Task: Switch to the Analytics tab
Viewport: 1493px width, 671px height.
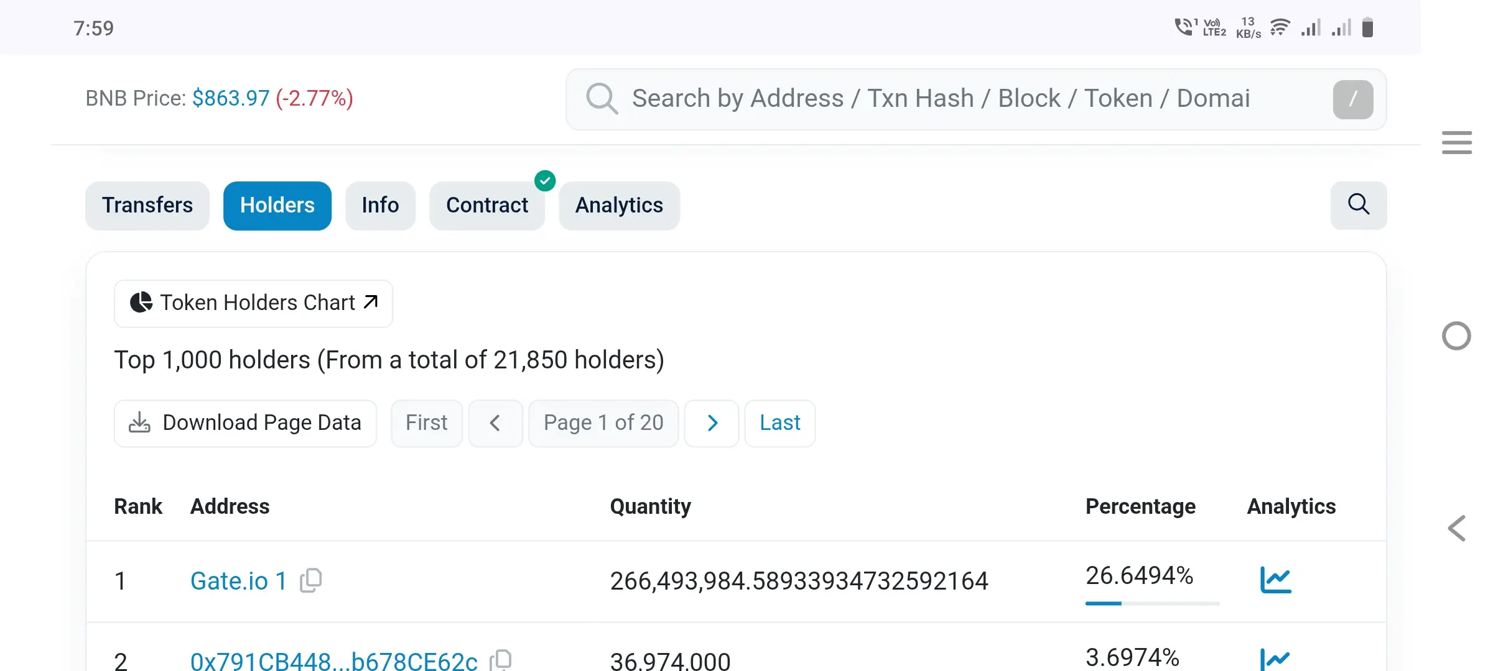Action: point(619,206)
